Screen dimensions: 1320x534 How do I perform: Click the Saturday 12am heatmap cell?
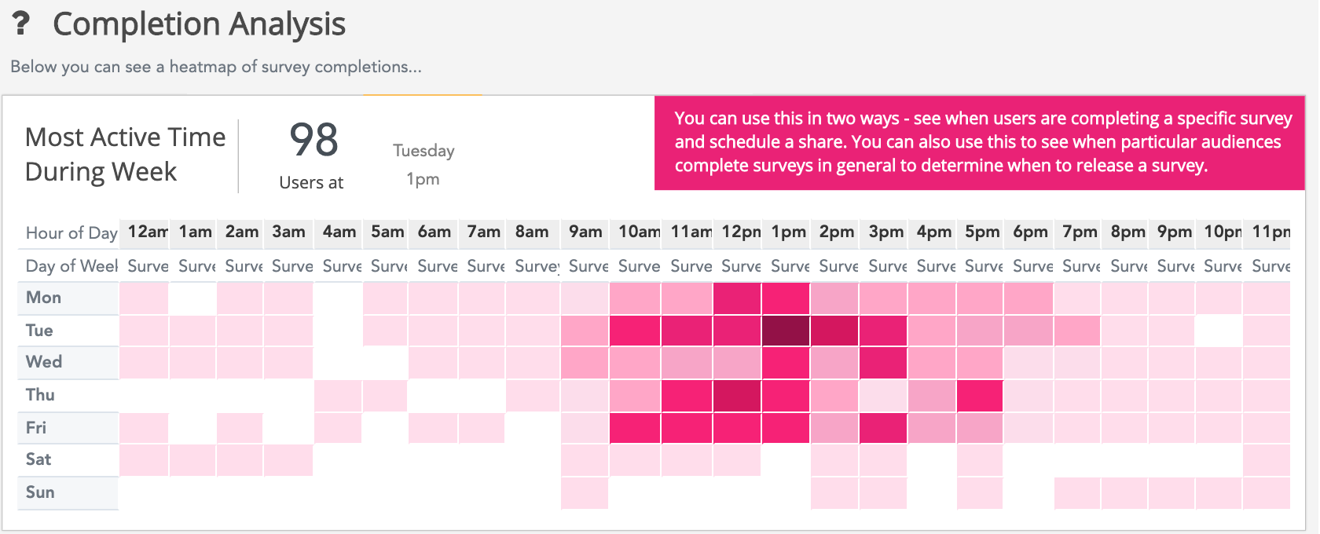pyautogui.click(x=144, y=460)
